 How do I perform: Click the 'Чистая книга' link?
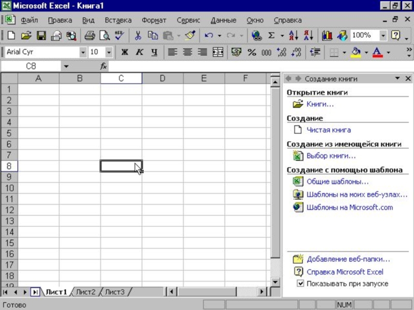(x=329, y=130)
